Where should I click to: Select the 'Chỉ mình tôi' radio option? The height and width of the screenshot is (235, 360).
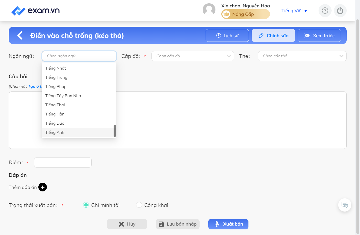coord(86,205)
